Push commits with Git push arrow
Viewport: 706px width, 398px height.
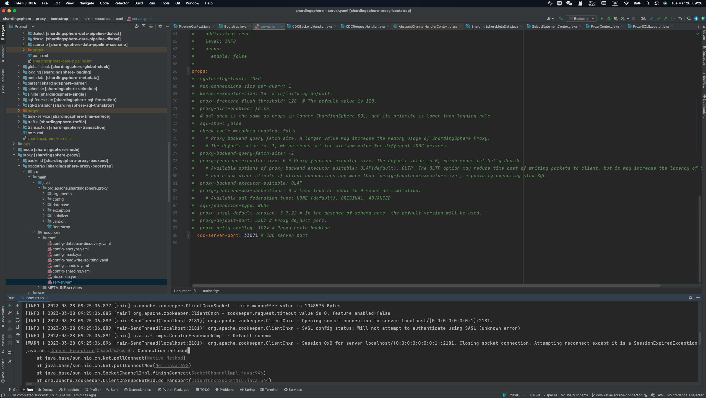pyautogui.click(x=666, y=19)
